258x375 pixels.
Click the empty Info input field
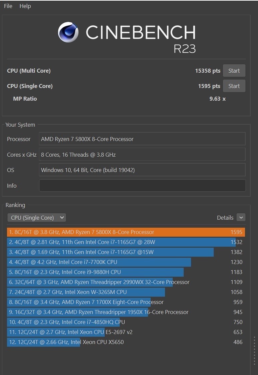[x=142, y=186]
